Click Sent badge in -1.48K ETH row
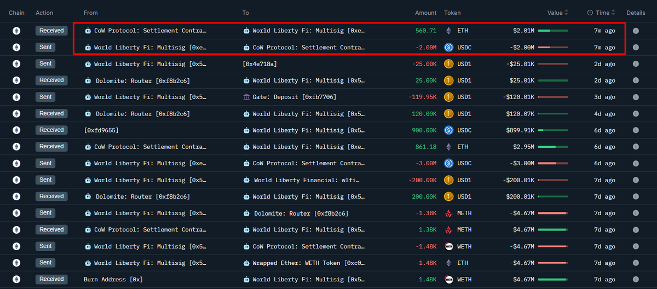The width and height of the screenshot is (657, 289). (x=46, y=263)
